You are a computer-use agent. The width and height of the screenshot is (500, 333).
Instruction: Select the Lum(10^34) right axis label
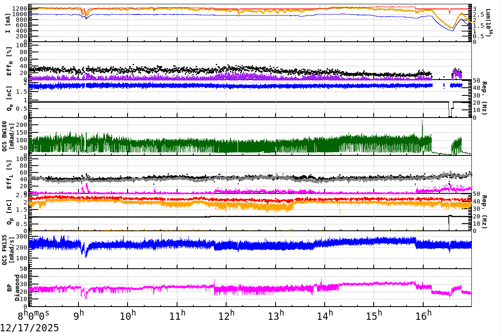point(488,19)
